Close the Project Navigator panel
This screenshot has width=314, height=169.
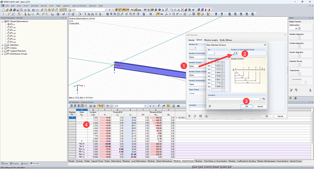click(x=65, y=18)
